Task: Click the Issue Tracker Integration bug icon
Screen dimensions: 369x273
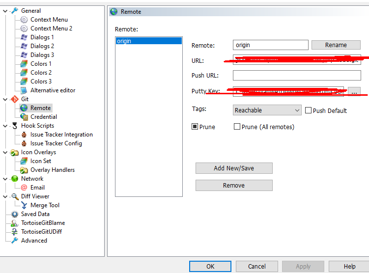Action: coord(24,135)
